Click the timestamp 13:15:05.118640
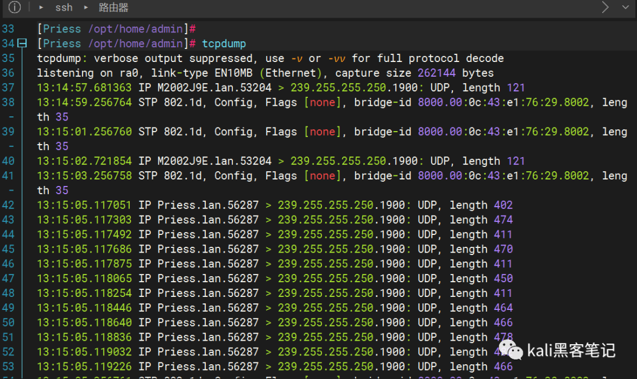 [84, 322]
